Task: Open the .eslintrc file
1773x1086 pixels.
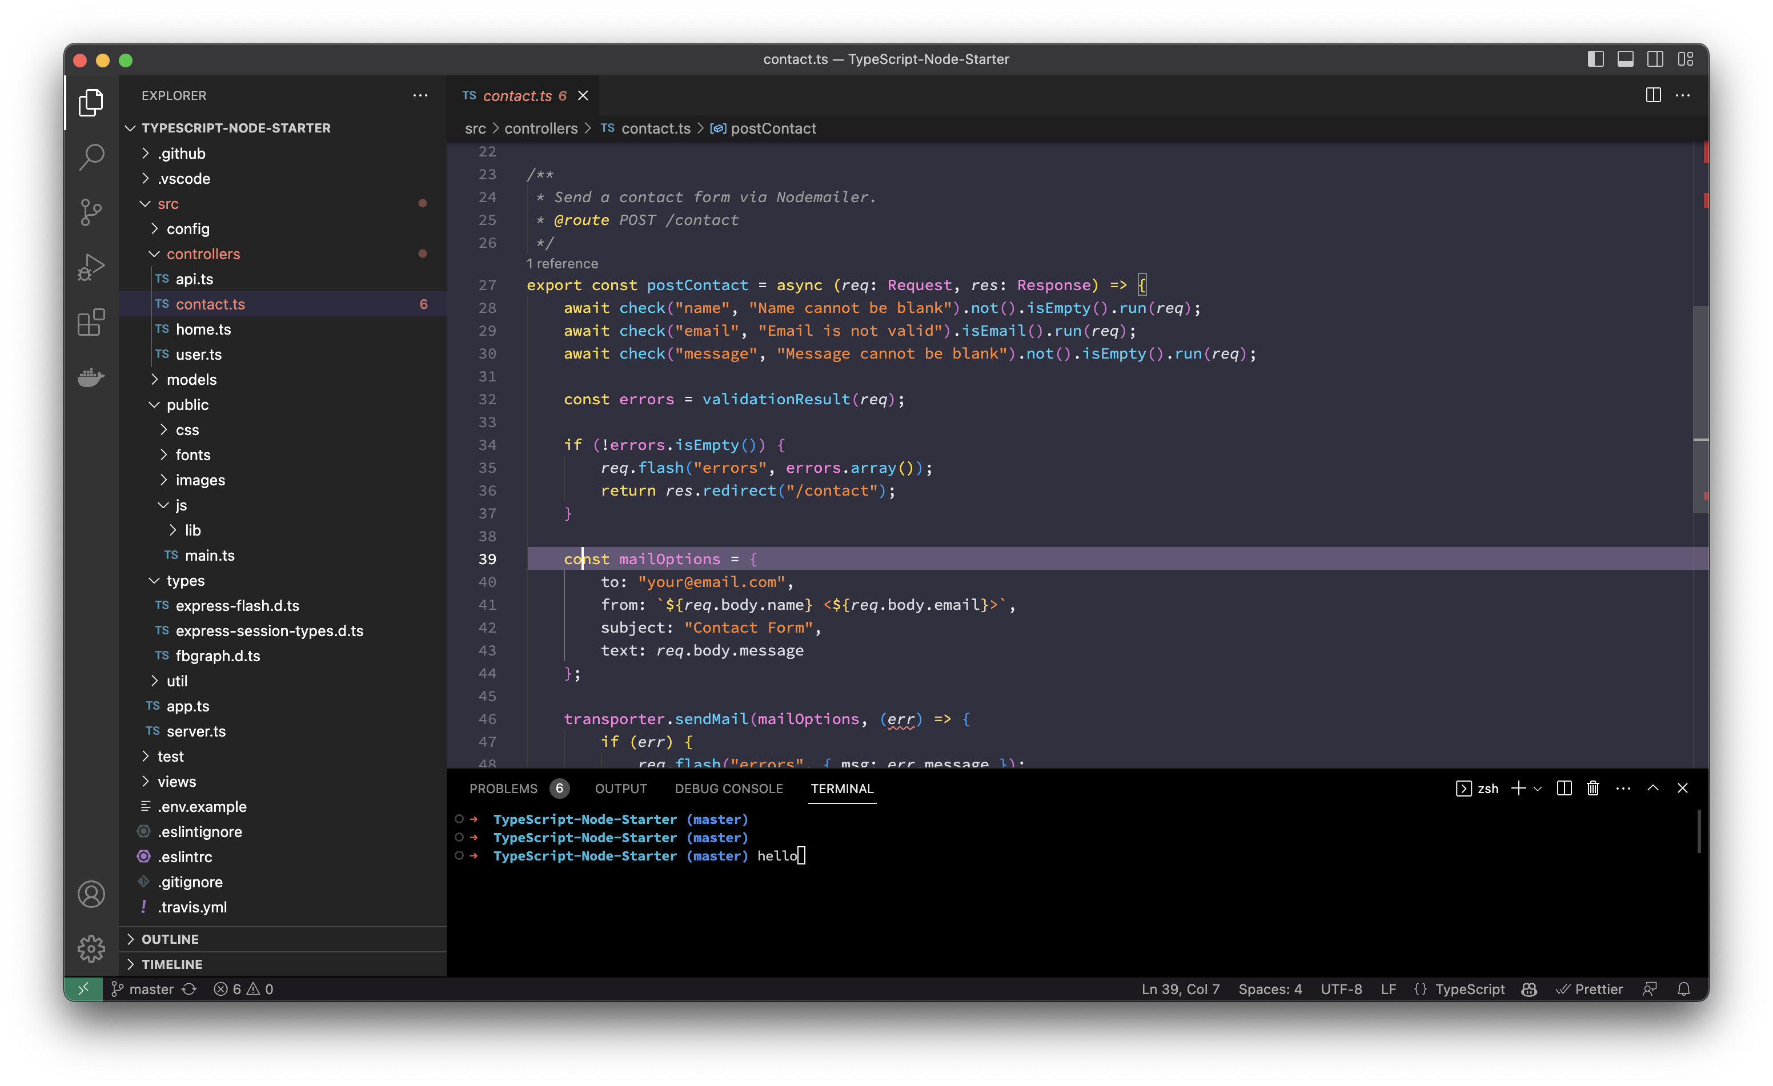Action: [x=282, y=856]
